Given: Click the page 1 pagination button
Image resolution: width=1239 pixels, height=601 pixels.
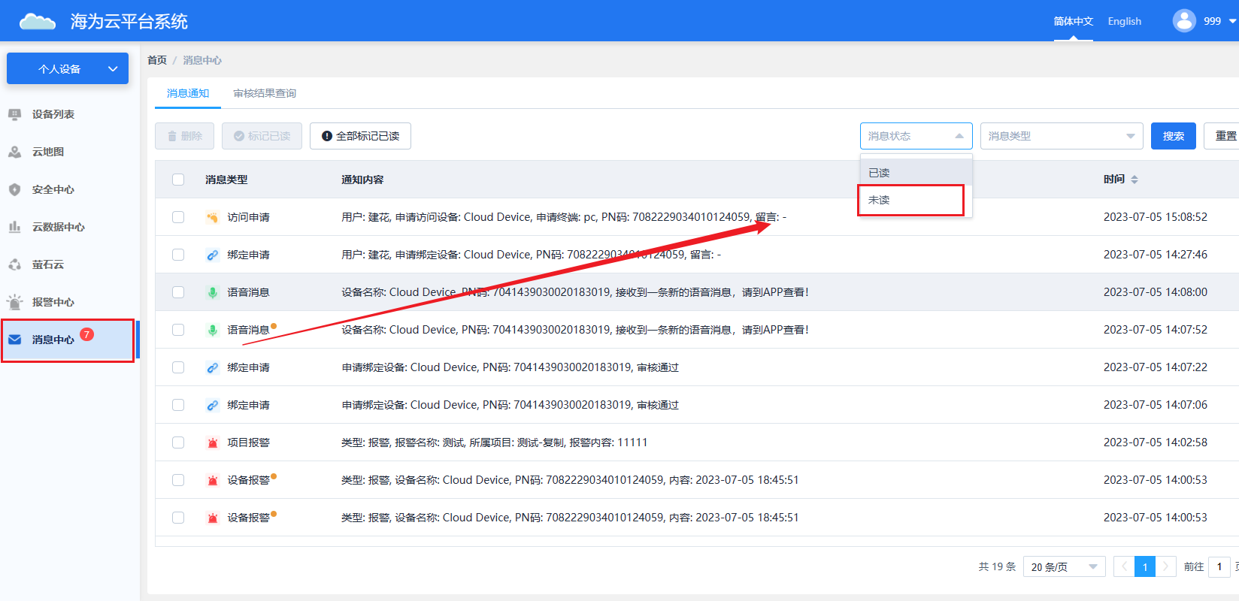Looking at the screenshot, I should click(x=1145, y=566).
